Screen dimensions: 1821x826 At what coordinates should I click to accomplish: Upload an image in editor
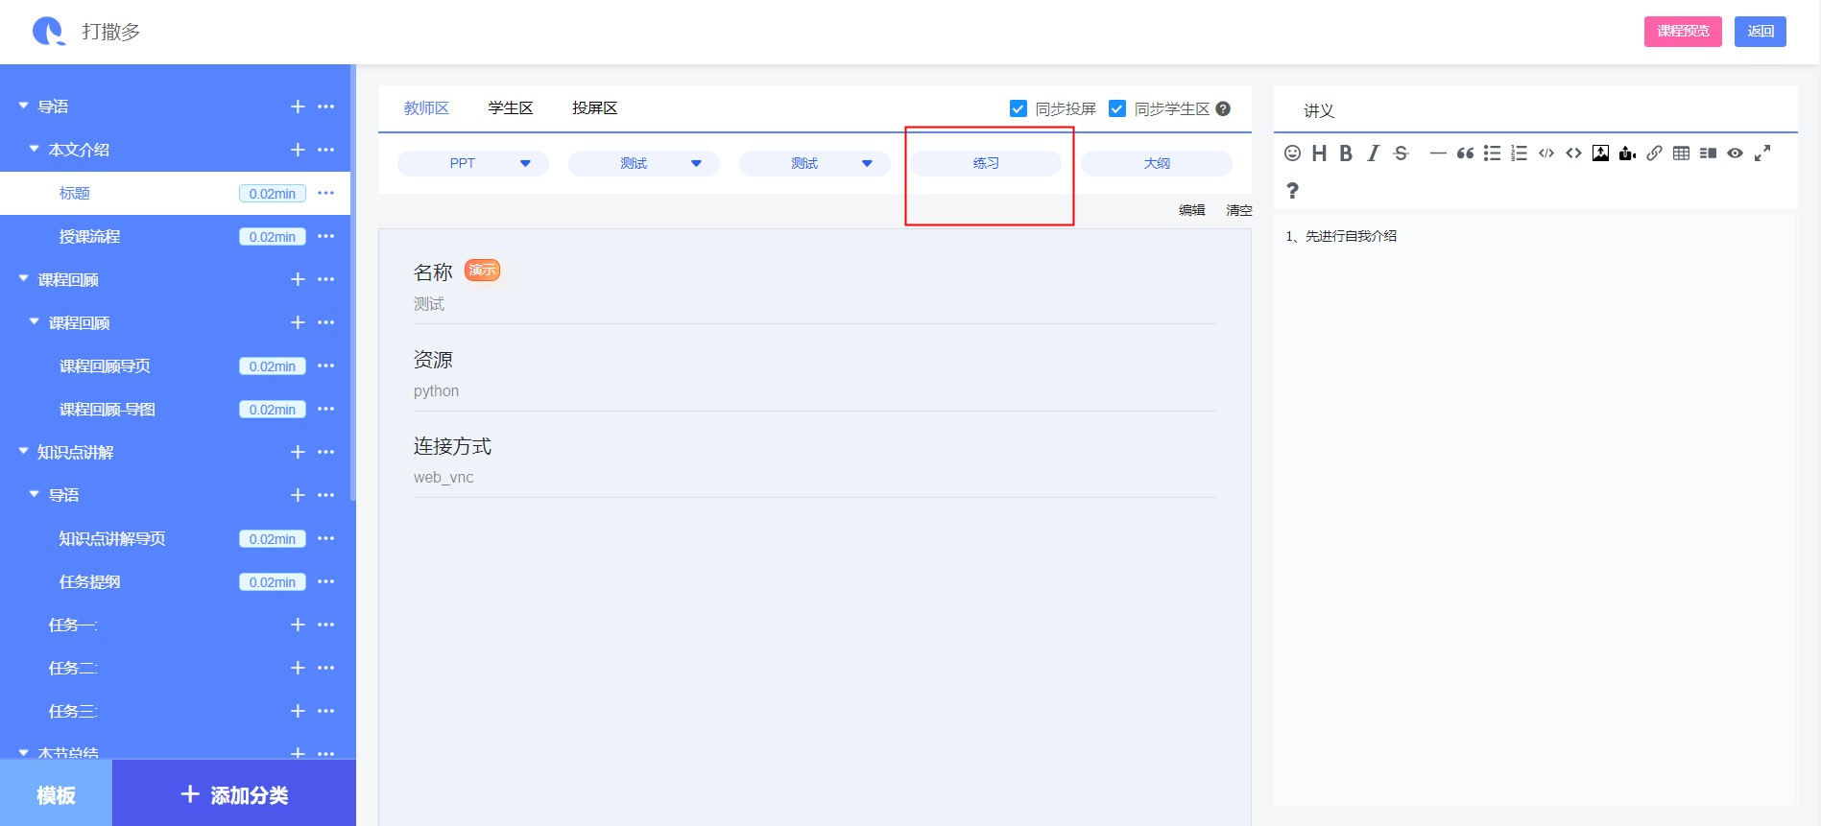(1600, 153)
